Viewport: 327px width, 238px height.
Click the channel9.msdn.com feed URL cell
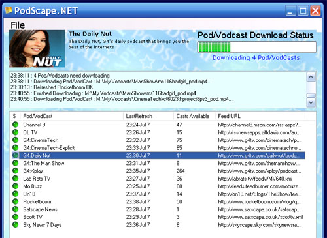(260, 125)
